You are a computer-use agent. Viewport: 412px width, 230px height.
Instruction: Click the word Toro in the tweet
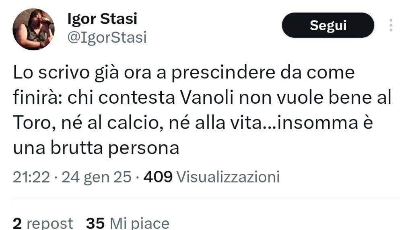[31, 123]
